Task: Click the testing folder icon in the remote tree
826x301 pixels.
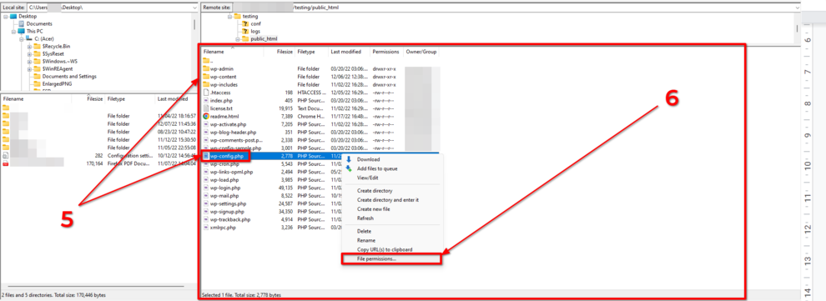Action: pos(237,17)
